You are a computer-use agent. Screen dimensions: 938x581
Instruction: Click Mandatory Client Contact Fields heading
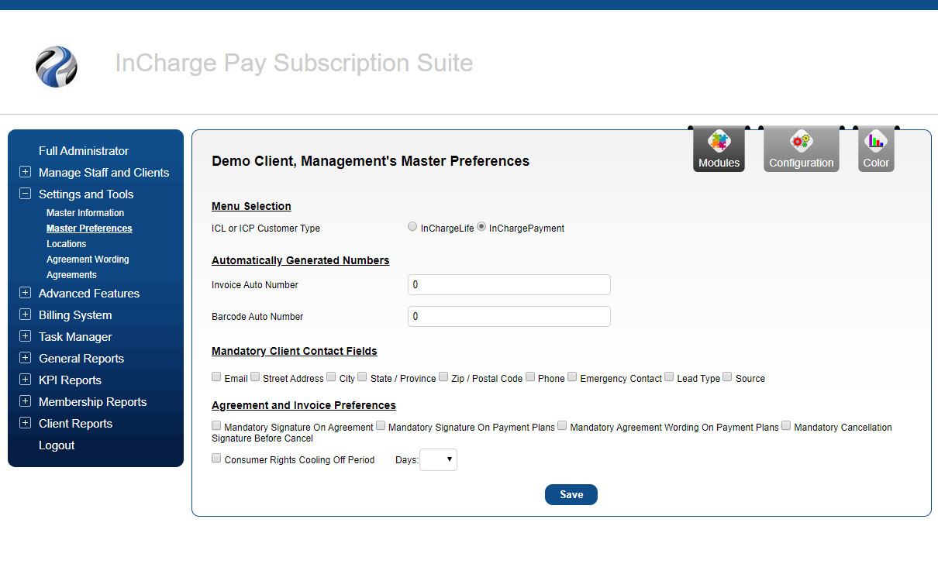tap(295, 351)
